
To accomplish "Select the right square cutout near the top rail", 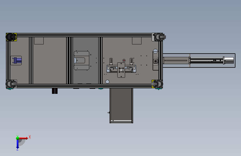I will tap(137, 41).
